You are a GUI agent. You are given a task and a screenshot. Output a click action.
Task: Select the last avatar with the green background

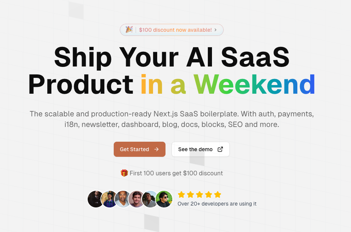pos(164,199)
